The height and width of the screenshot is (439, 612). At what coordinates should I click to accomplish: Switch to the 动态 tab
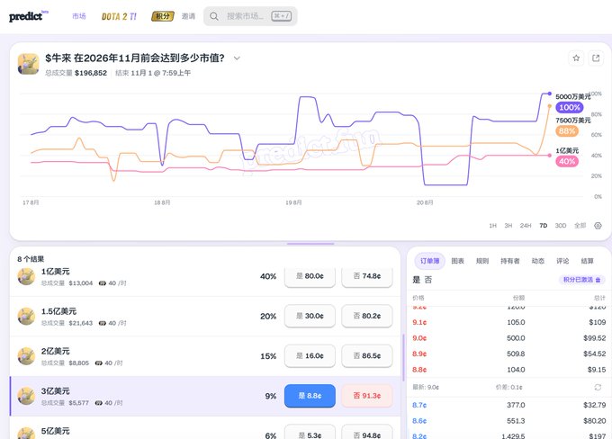pyautogui.click(x=538, y=261)
